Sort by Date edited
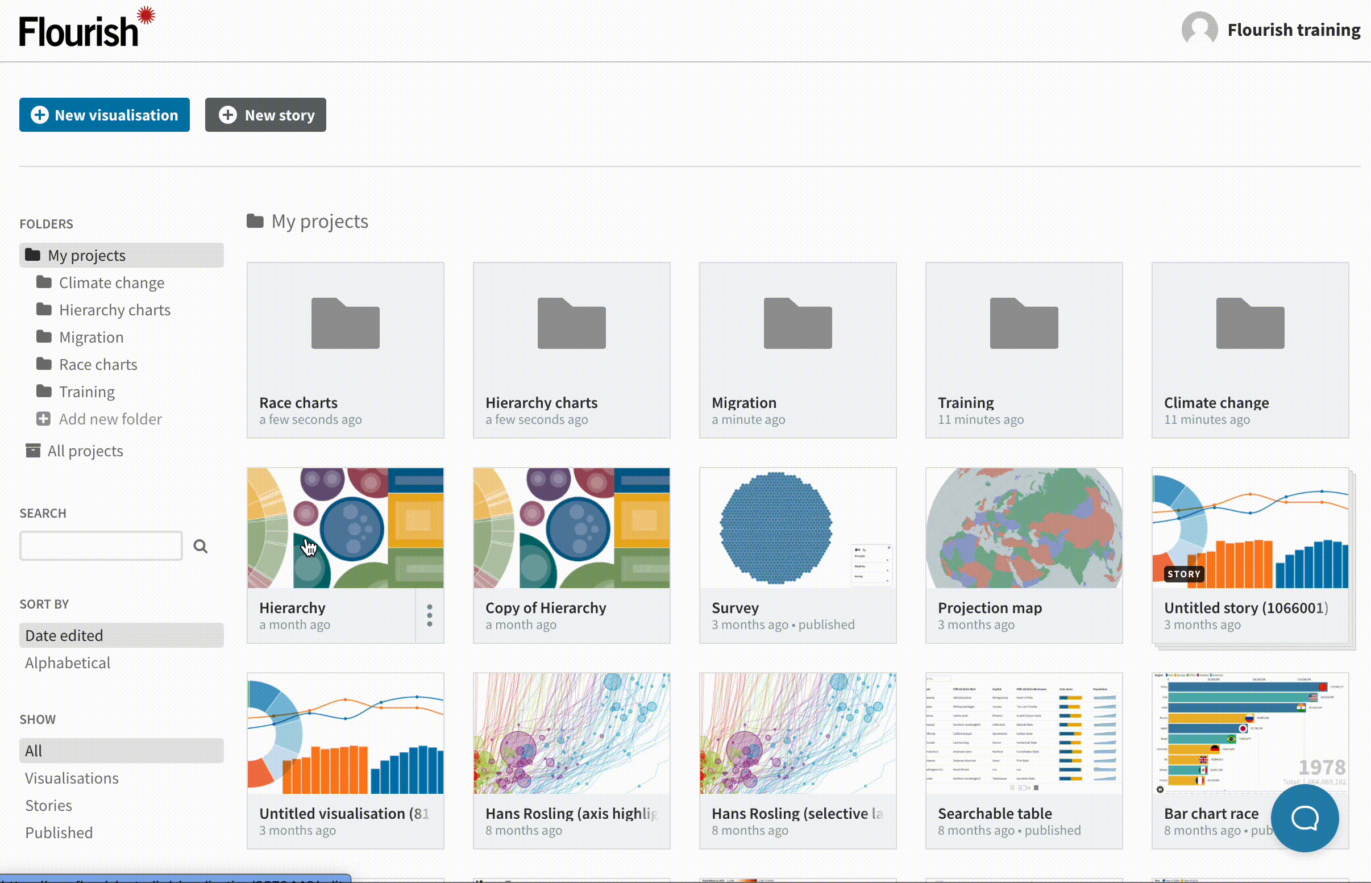 coord(122,635)
